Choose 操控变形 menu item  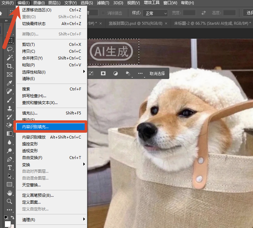tap(51, 144)
